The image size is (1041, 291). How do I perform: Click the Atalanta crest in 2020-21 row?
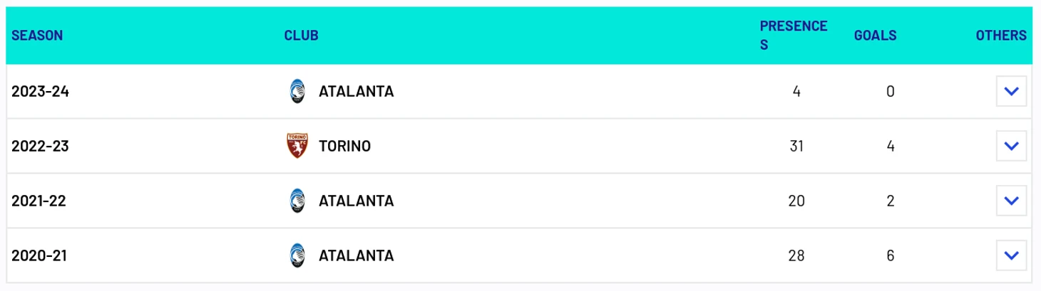pos(297,255)
